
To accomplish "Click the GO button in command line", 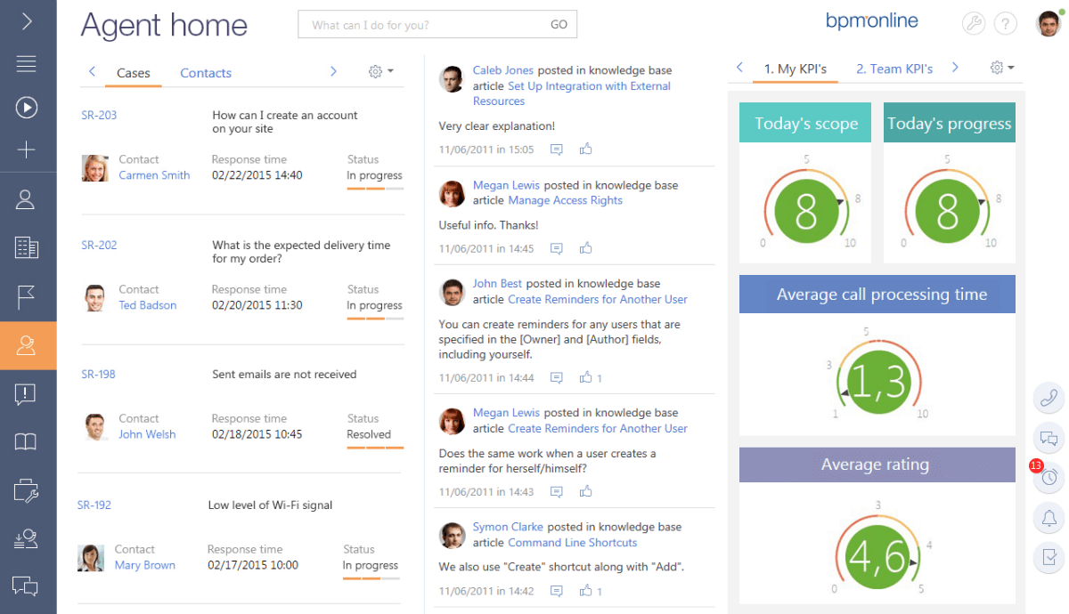I will click(x=559, y=25).
